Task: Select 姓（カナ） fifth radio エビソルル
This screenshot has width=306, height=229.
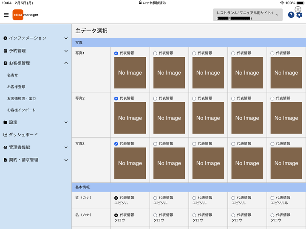Action: tap(272, 198)
